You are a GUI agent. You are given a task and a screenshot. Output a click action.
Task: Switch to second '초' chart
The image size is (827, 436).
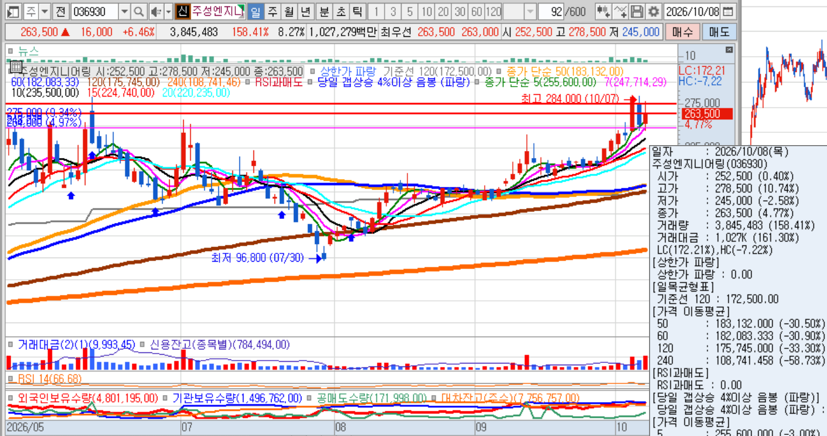[x=341, y=11]
